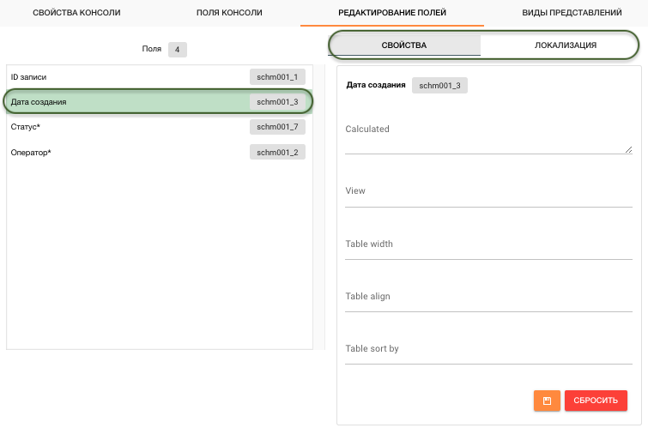
Task: Select the СВОЙСТВА sub-tab
Action: [404, 45]
